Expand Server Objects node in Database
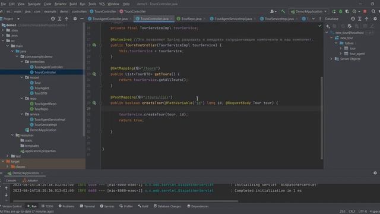Image resolution: width=380 pixels, height=214 pixels. [331, 59]
